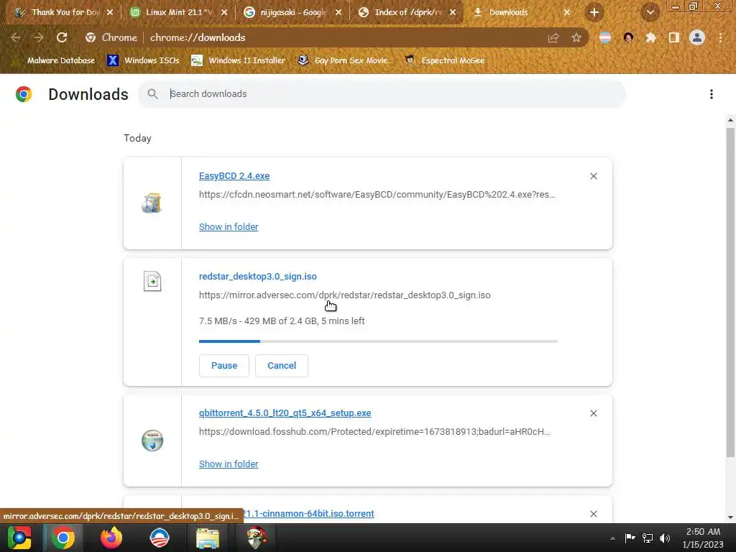
Task: Close the Linux Mint 21.1 tab
Action: pyautogui.click(x=224, y=13)
